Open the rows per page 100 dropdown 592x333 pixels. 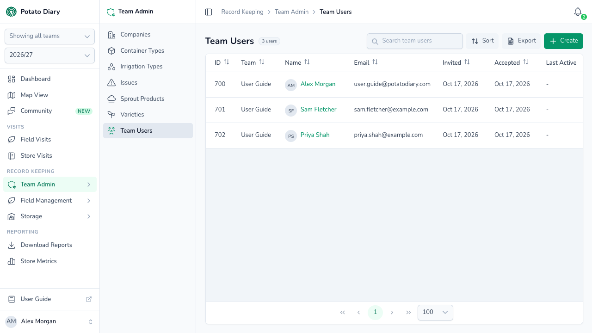[x=435, y=313]
